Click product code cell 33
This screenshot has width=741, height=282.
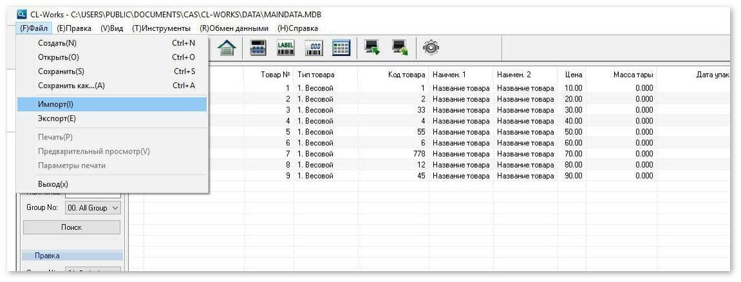click(393, 110)
